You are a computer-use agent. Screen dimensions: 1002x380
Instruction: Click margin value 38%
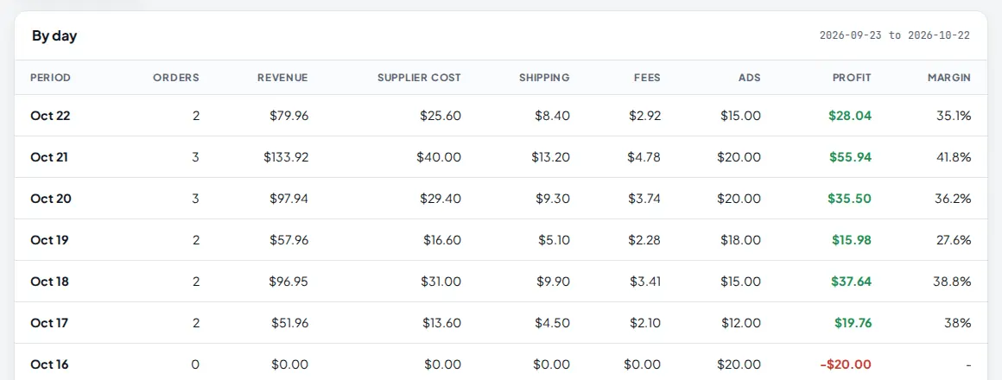[960, 323]
